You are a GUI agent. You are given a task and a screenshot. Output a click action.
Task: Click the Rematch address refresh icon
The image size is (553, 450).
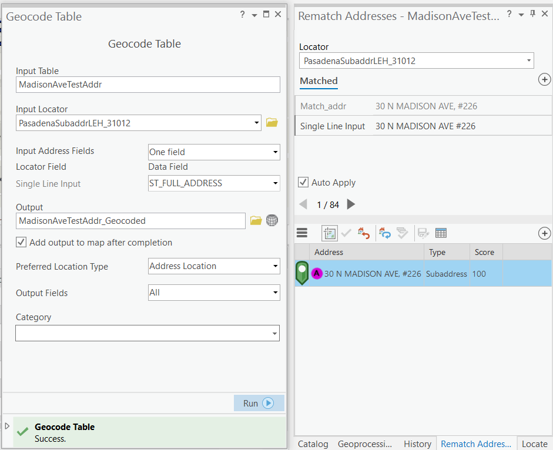pos(386,233)
